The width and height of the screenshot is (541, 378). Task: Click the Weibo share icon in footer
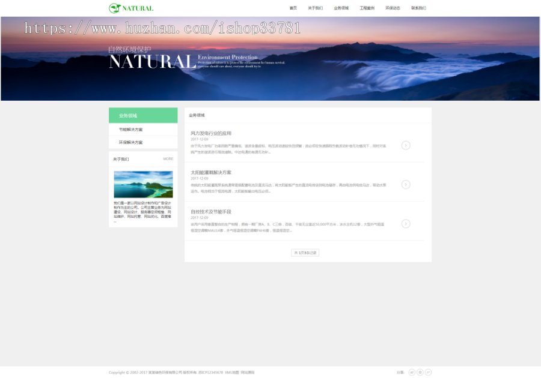tap(412, 372)
